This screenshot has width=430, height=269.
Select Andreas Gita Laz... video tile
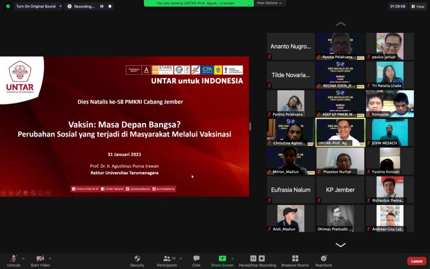[x=390, y=218]
